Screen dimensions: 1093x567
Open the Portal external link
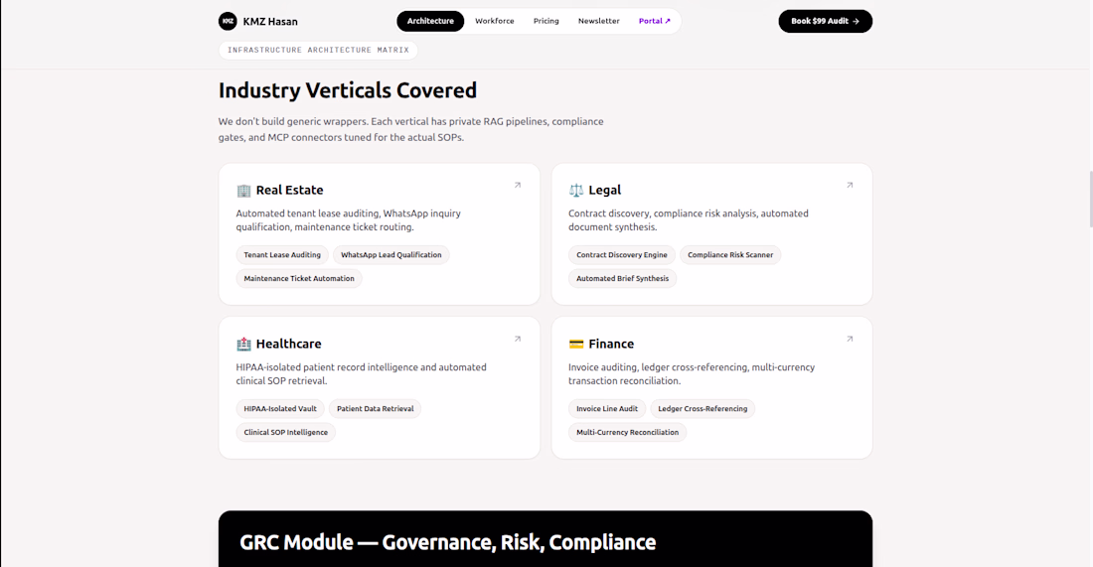pyautogui.click(x=655, y=21)
